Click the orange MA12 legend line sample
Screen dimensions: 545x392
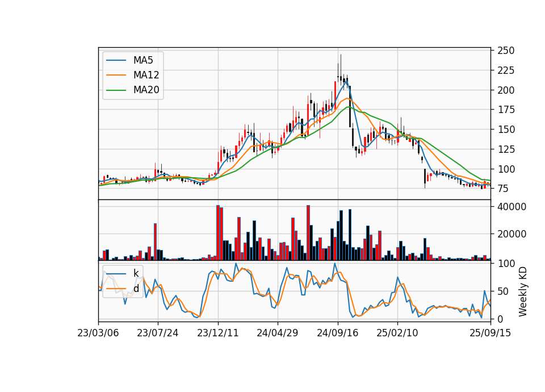(116, 75)
